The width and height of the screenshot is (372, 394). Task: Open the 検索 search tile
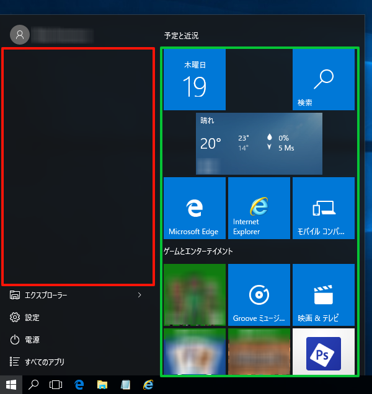324,79
